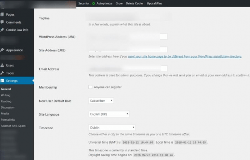The width and height of the screenshot is (250, 160).
Task: Click the Cookie Law Info pin icon
Action: click(x=2, y=30)
